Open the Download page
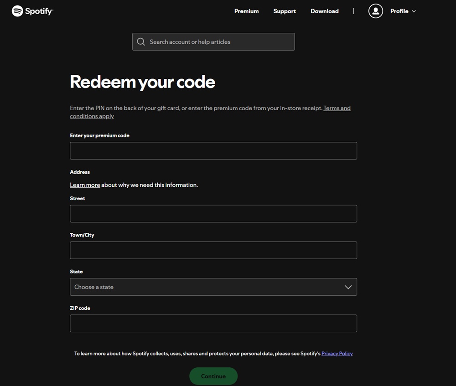The height and width of the screenshot is (386, 456). (325, 11)
